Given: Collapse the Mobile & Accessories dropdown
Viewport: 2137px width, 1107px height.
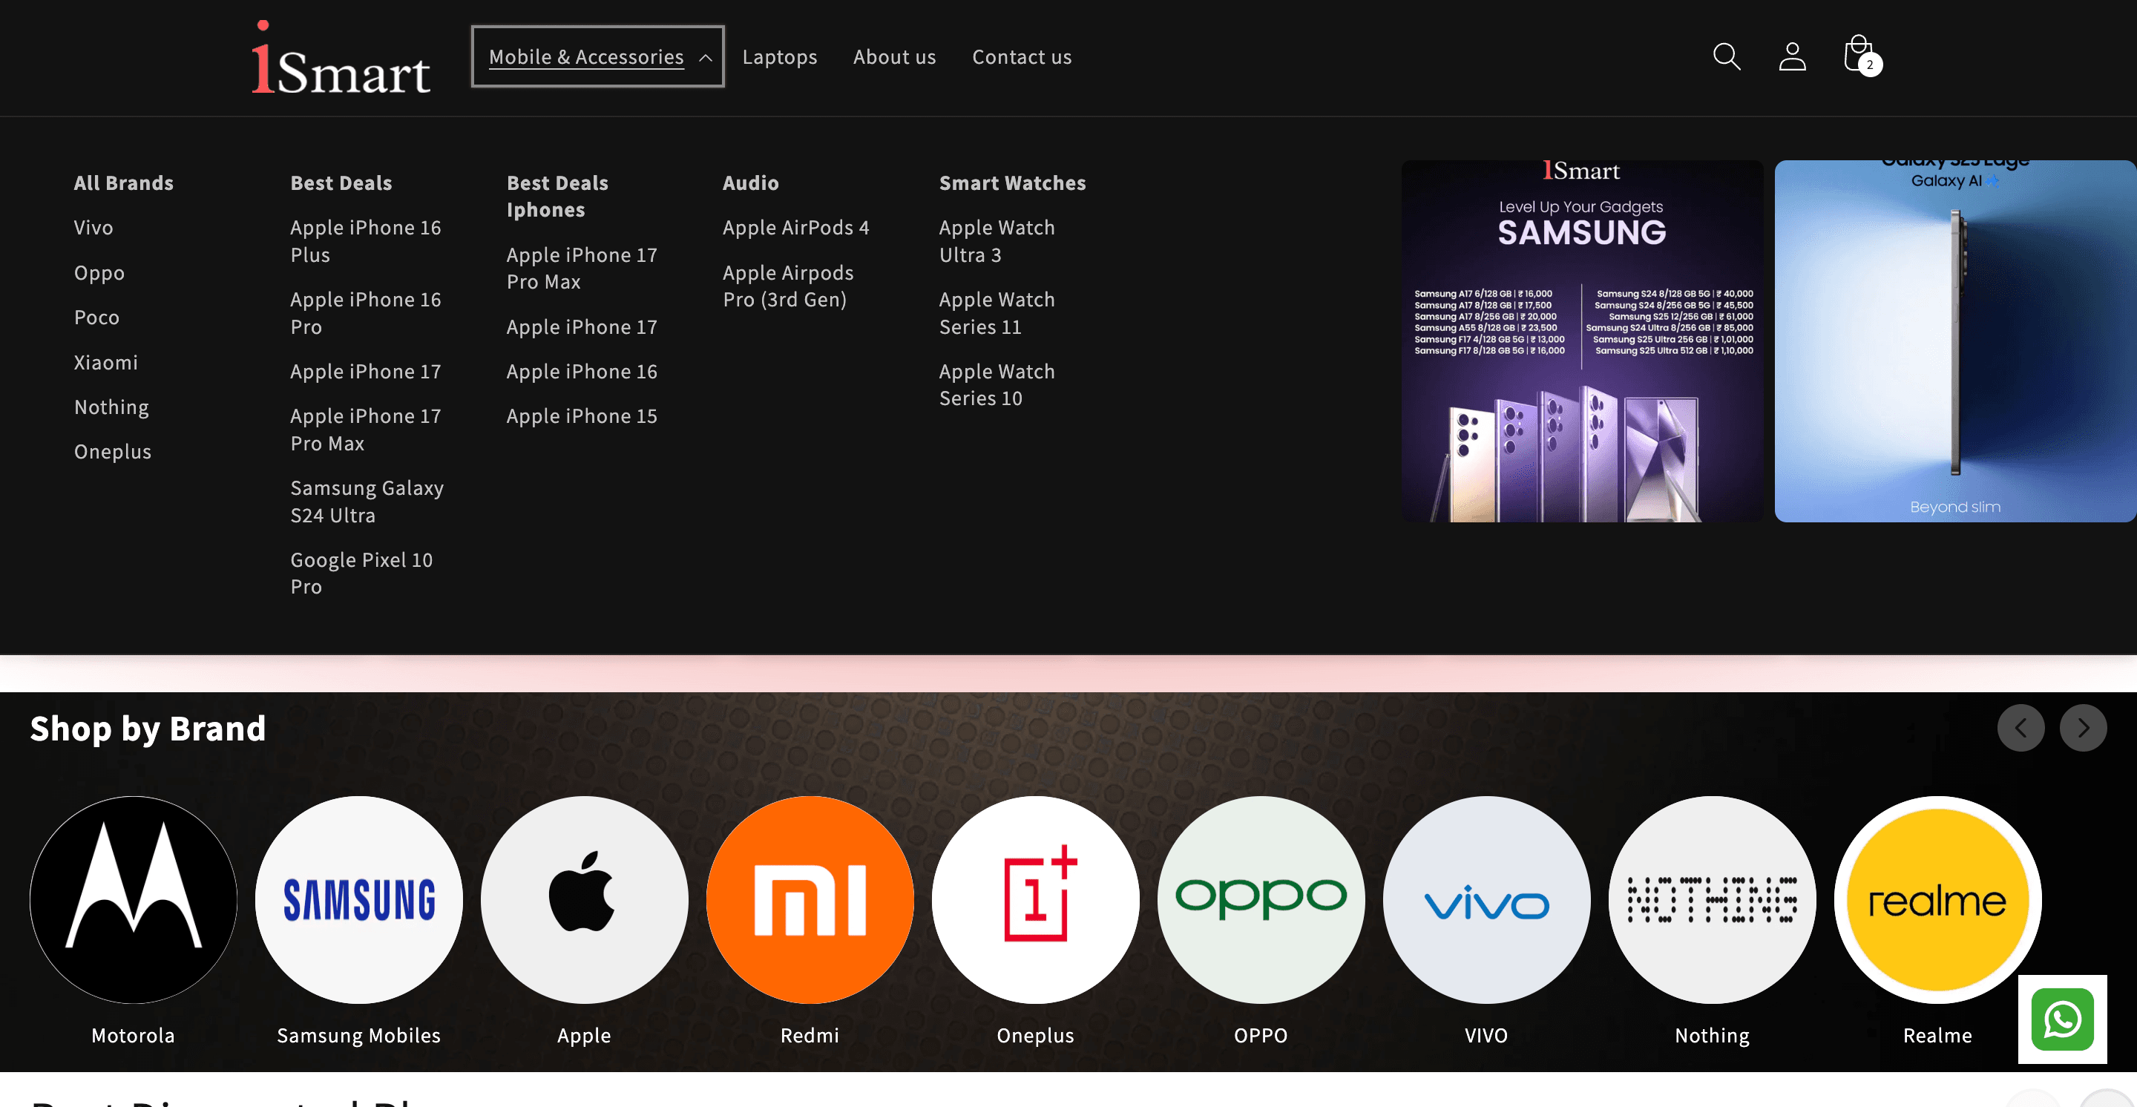Looking at the screenshot, I should [597, 56].
